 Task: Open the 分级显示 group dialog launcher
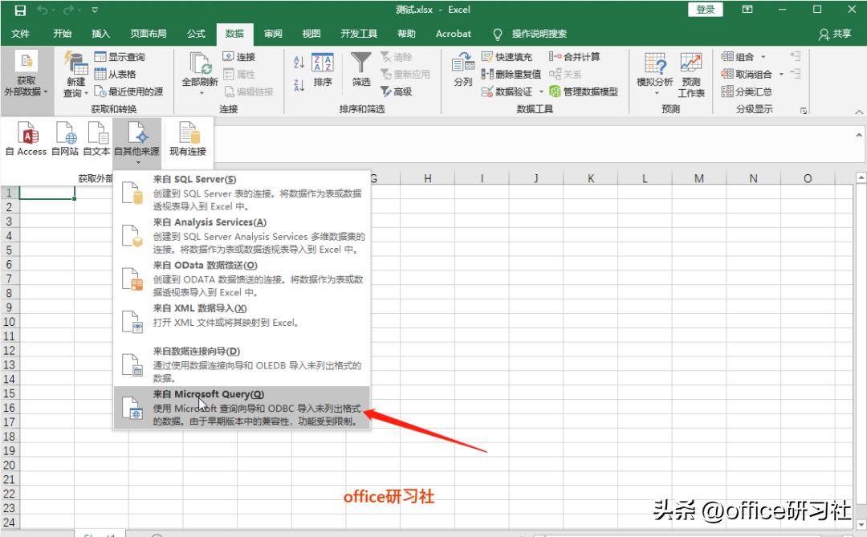click(804, 112)
